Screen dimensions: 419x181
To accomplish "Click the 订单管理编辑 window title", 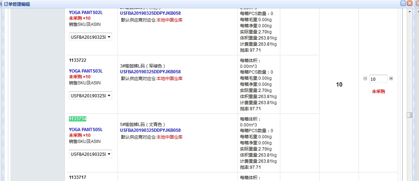I will click(17, 4).
